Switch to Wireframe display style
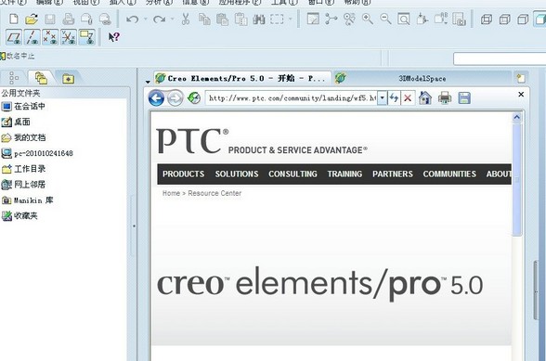The image size is (546, 361). (x=487, y=19)
